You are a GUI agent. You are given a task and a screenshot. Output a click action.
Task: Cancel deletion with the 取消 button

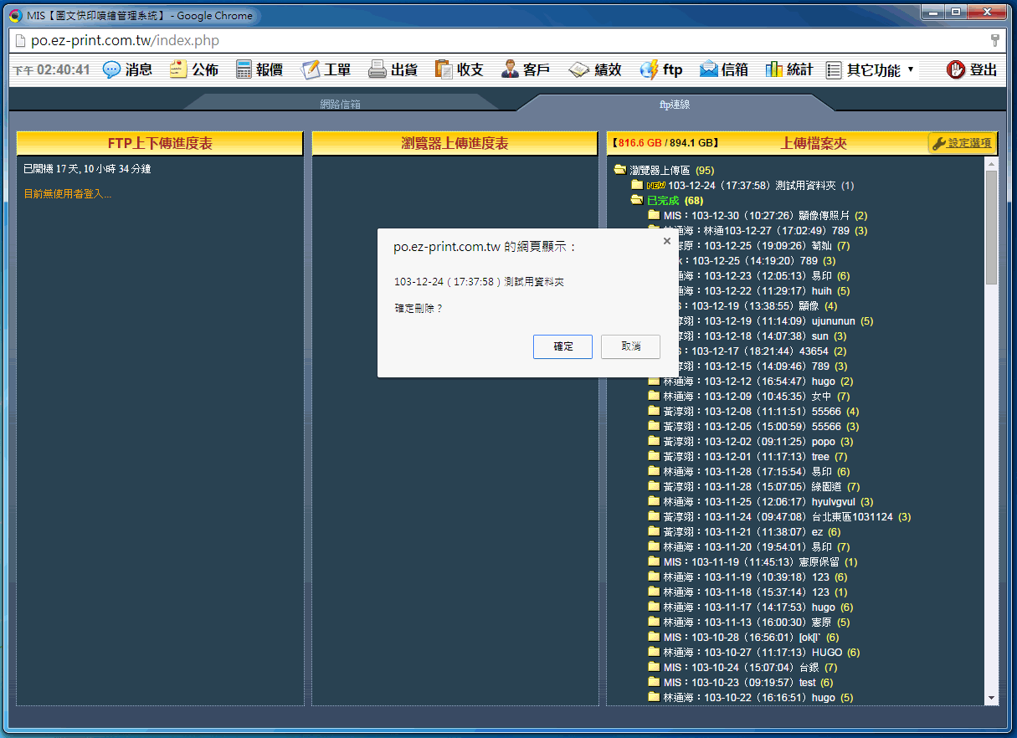[x=630, y=346]
